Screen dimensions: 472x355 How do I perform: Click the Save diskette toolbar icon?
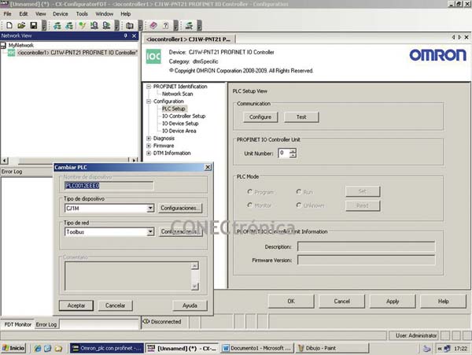(x=31, y=25)
